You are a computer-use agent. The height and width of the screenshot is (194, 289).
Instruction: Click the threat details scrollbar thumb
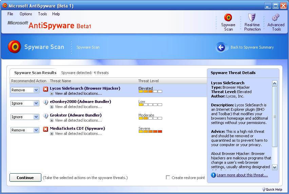(x=275, y=117)
